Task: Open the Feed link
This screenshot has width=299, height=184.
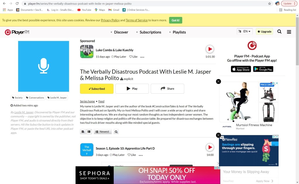Action: [x=101, y=101]
